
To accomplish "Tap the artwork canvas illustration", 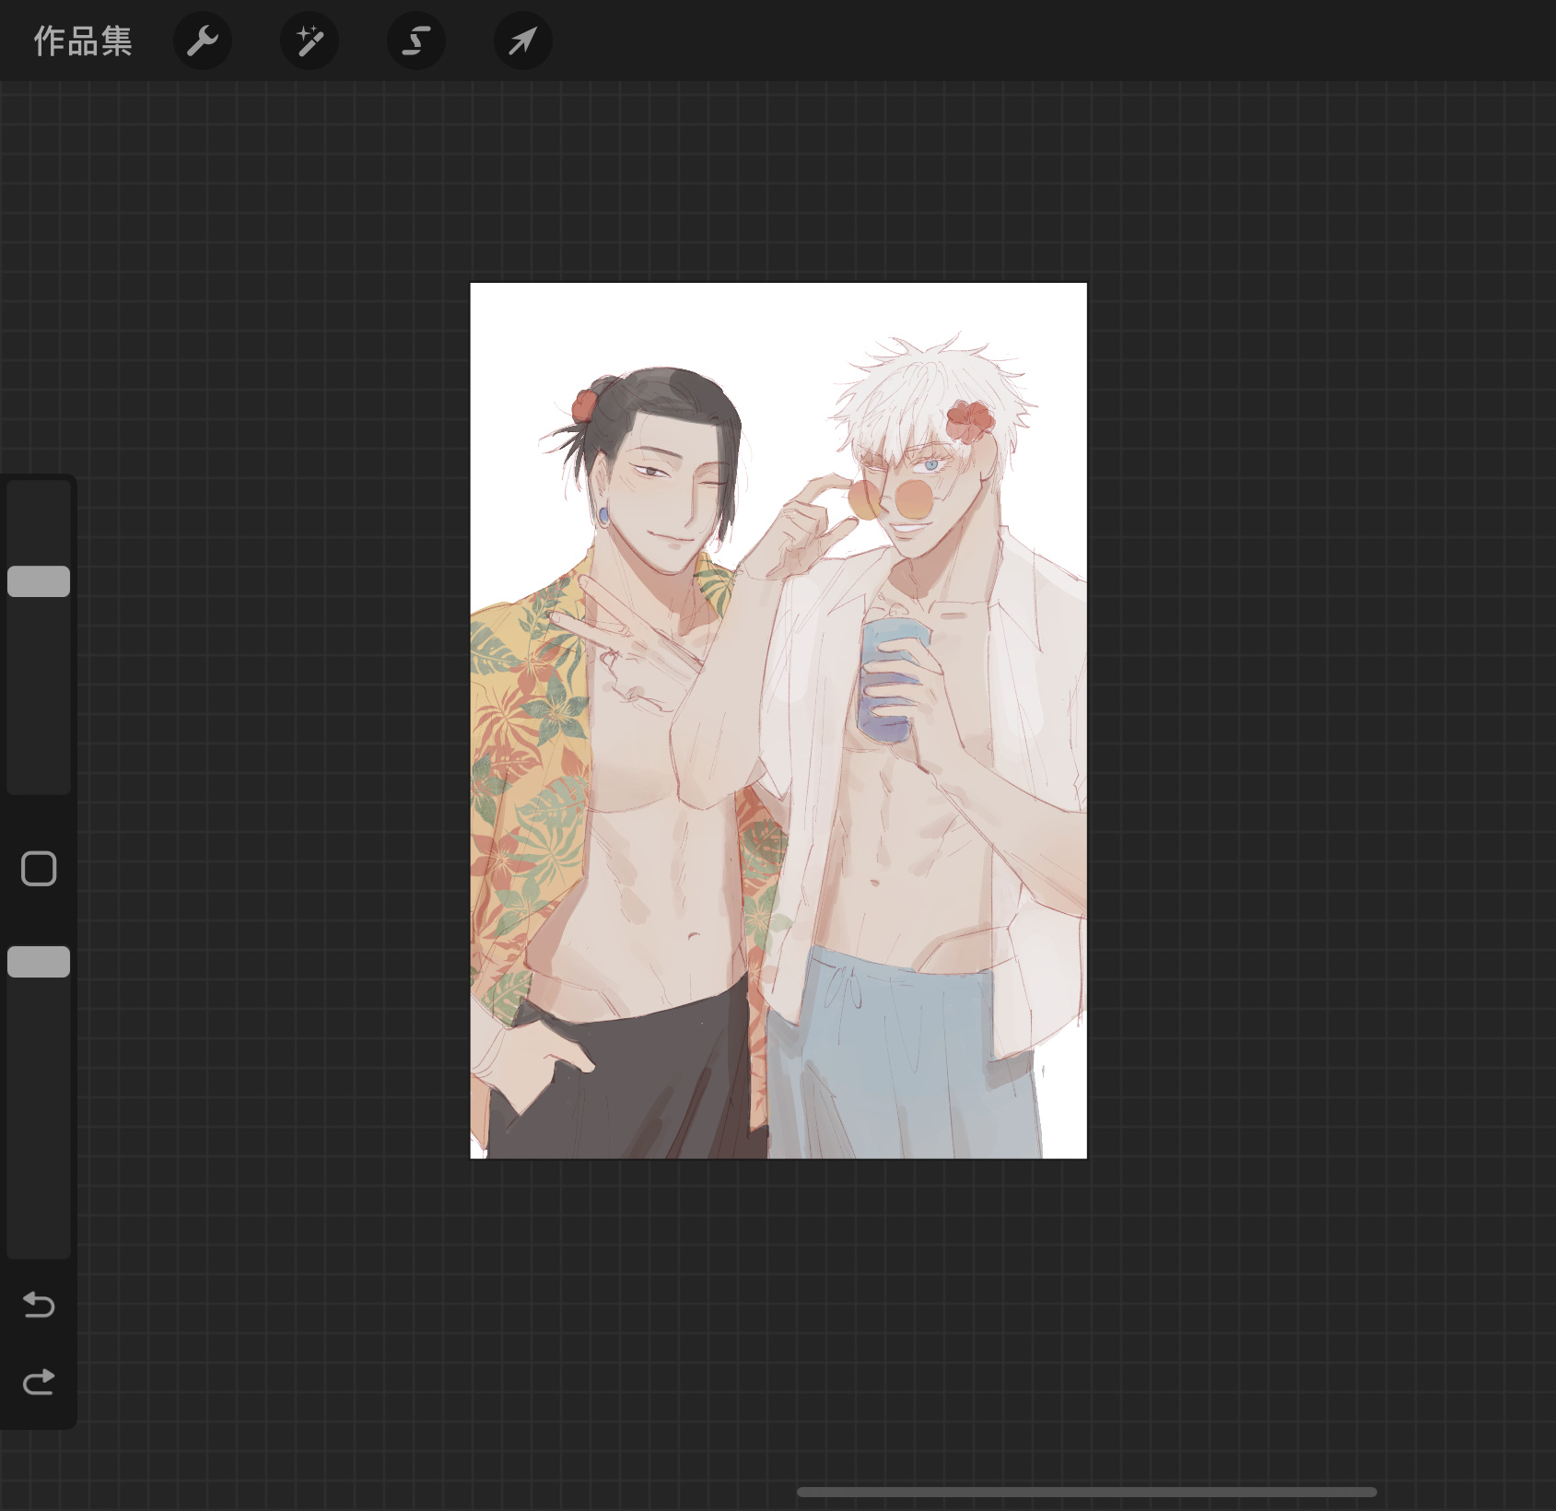I will (x=778, y=720).
